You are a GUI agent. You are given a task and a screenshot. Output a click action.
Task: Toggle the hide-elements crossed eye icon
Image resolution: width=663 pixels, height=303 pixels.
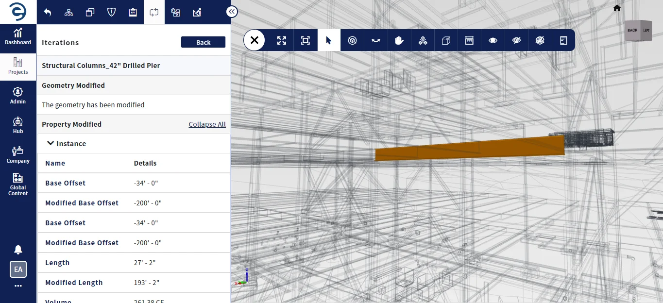516,40
